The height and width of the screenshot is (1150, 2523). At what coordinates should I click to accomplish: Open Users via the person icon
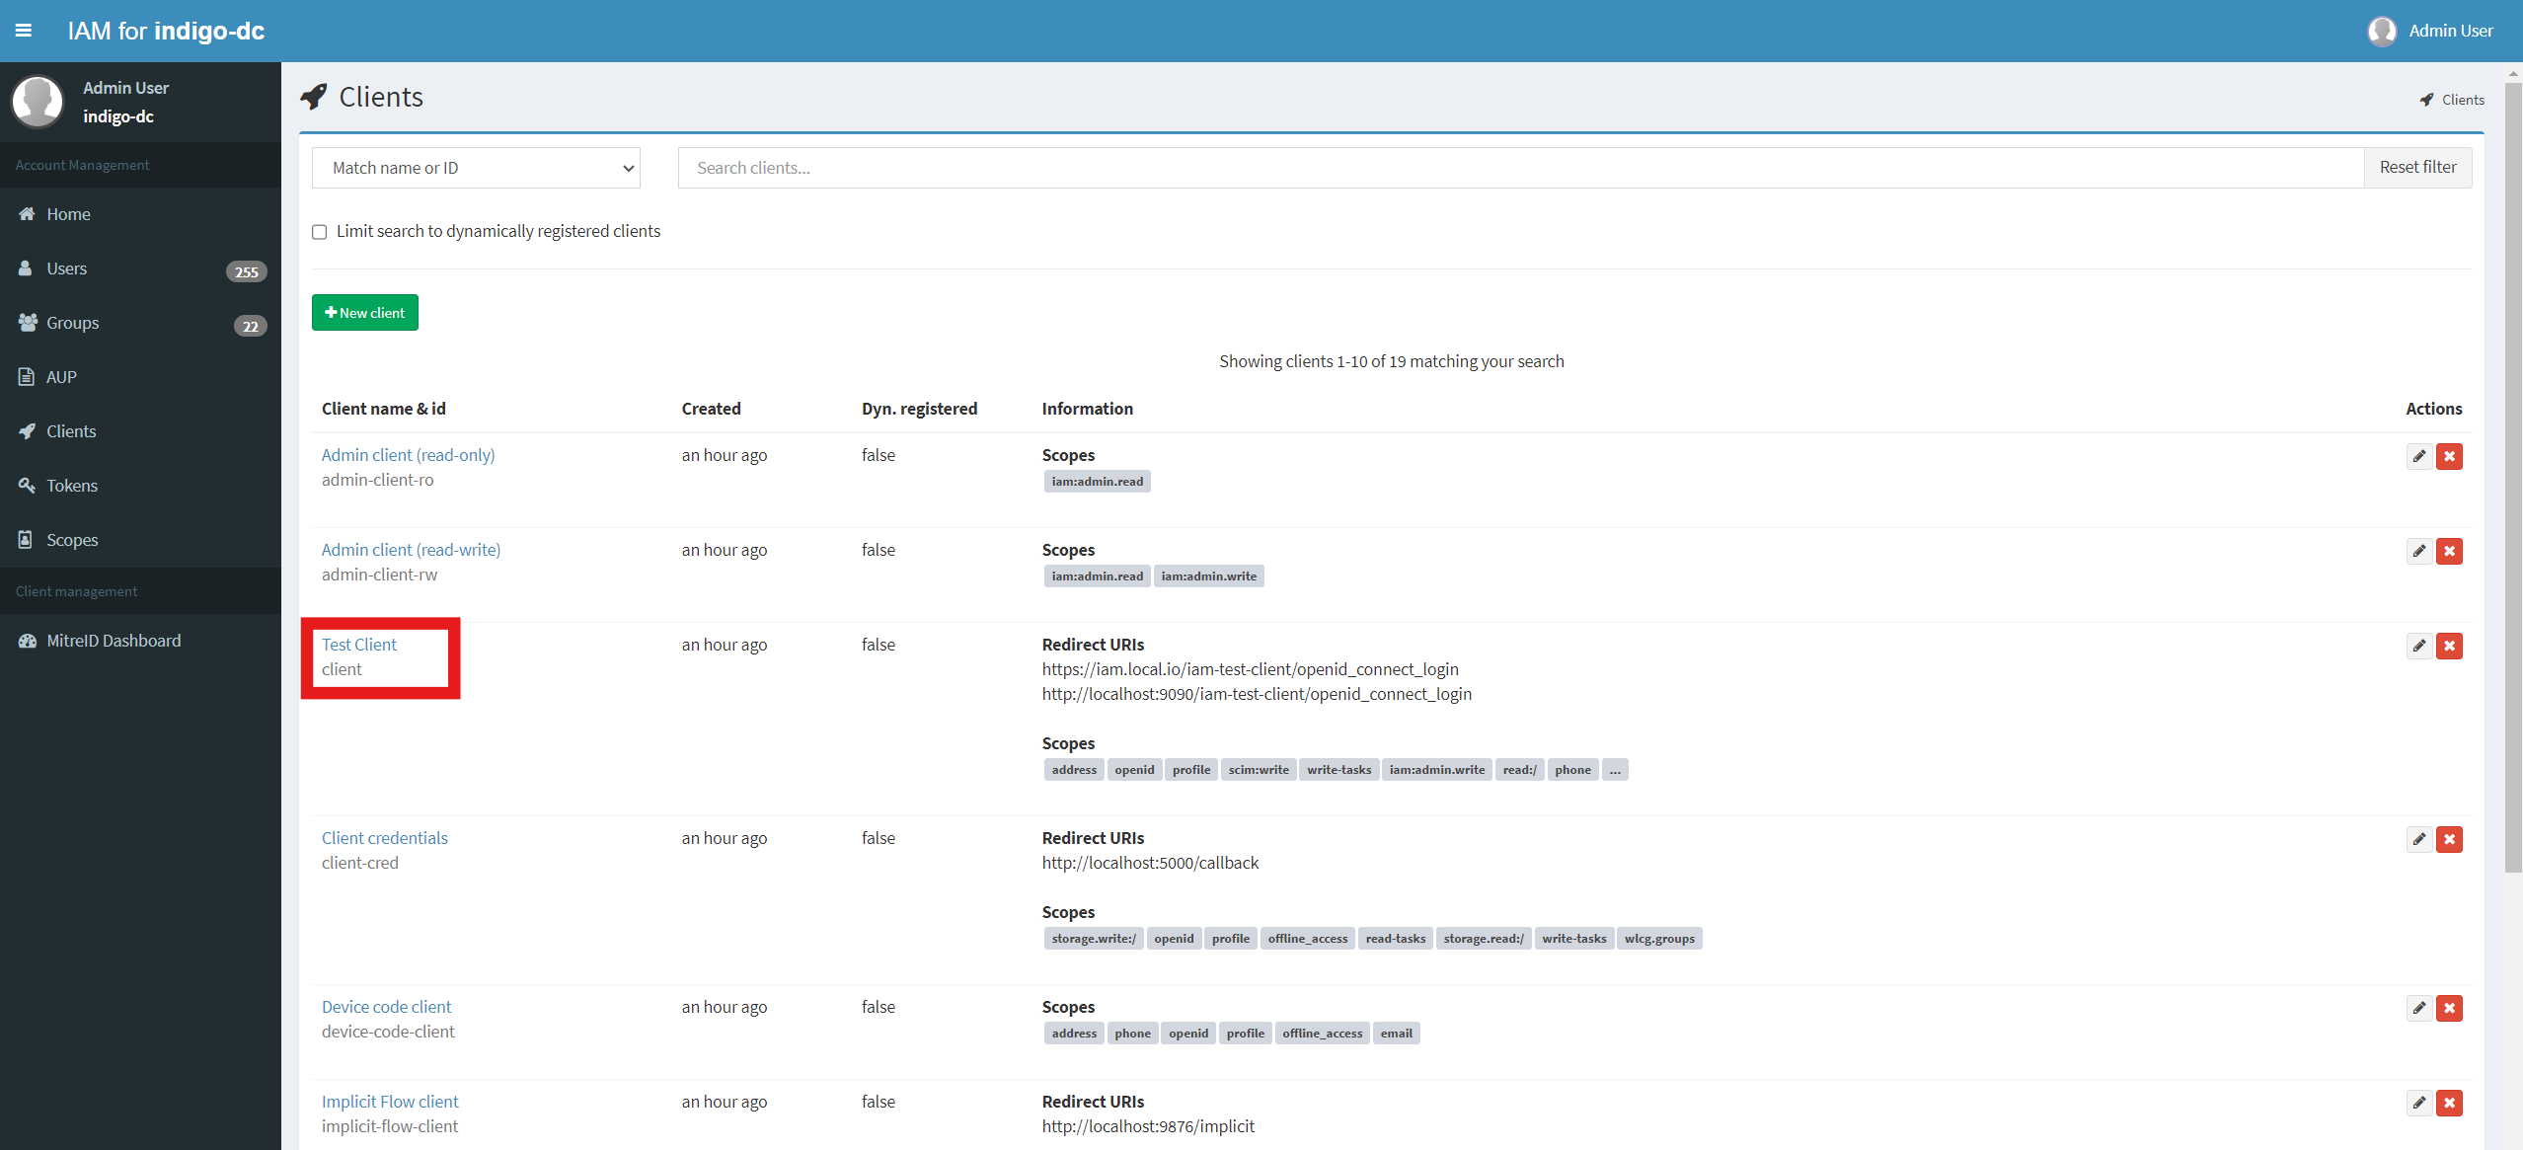click(x=25, y=268)
